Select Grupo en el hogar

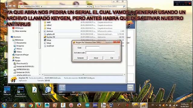(x=21, y=55)
